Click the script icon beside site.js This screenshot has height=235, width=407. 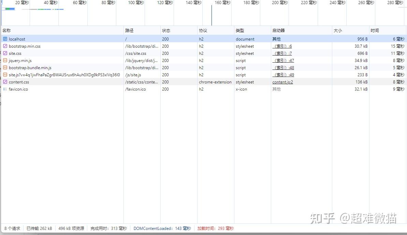[x=4, y=75]
